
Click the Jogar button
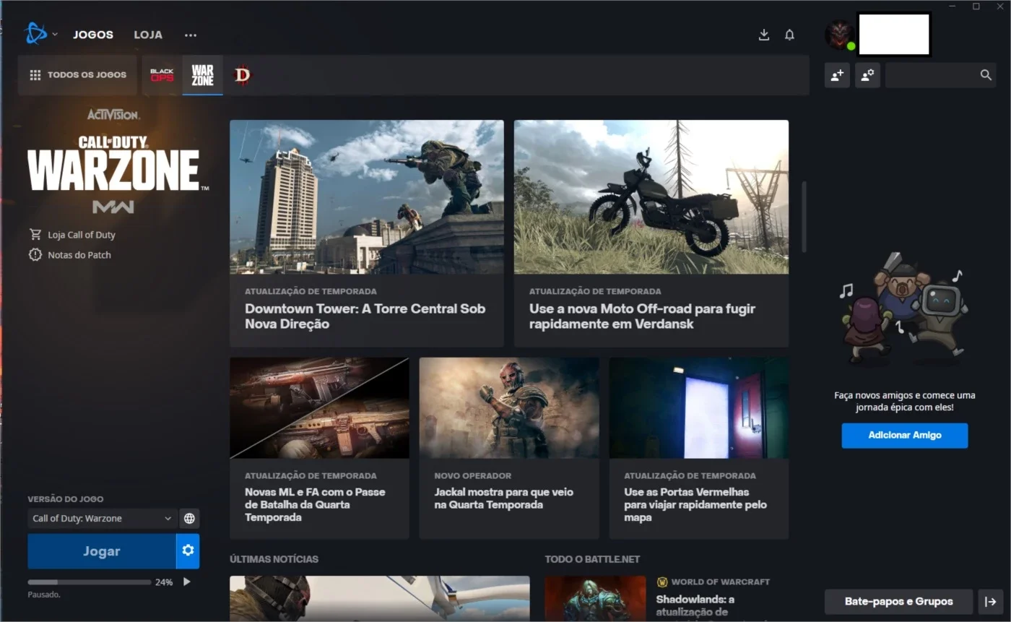coord(102,551)
